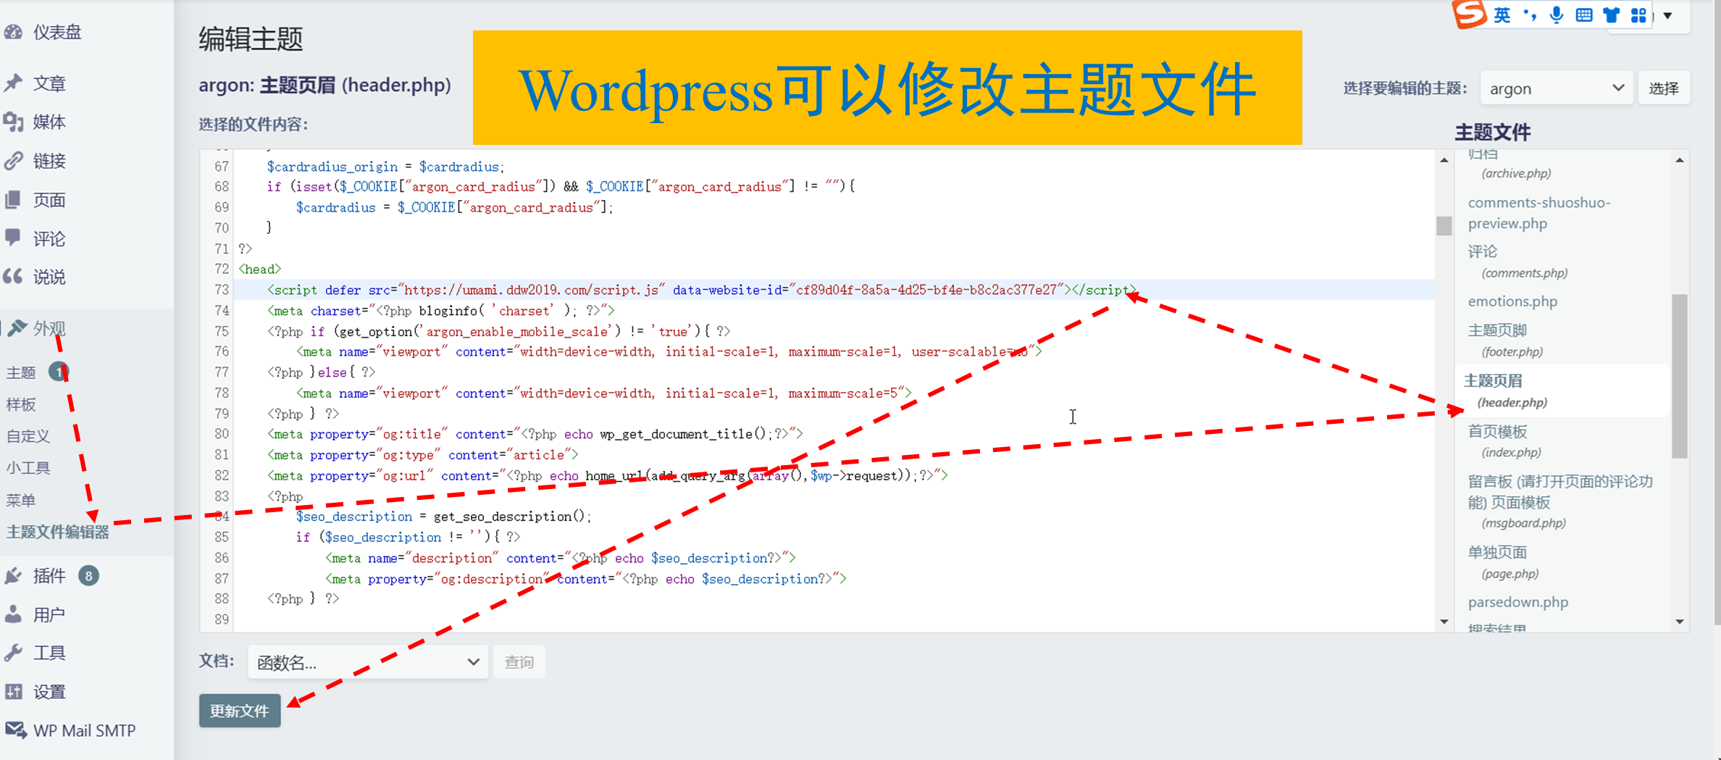Screen dimensions: 1721x760
Task: Click the code editor scrollbar thumb
Action: click(x=1444, y=226)
